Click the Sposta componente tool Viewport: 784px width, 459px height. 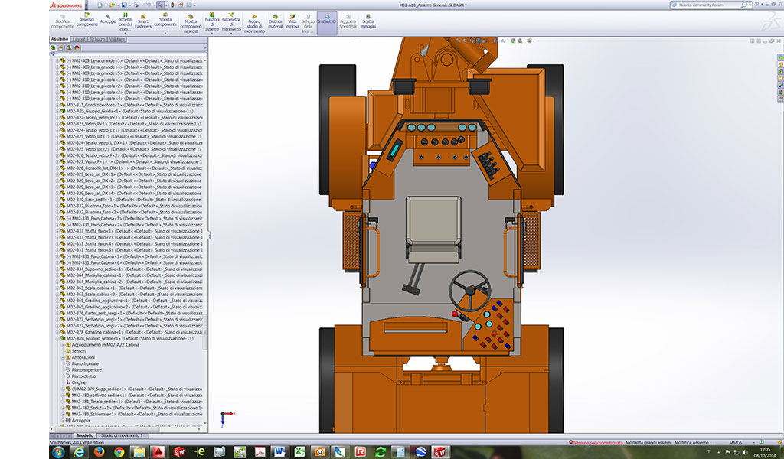pyautogui.click(x=165, y=20)
